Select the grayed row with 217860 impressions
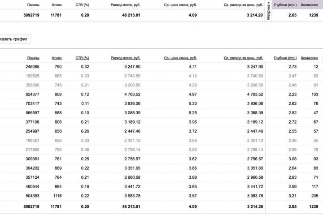Image resolution: width=323 pixels, height=215 pixels. pyautogui.click(x=161, y=150)
